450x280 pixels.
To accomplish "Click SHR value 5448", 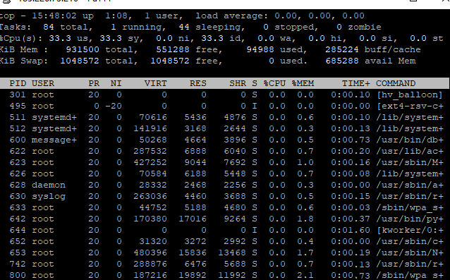I will coord(235,174).
